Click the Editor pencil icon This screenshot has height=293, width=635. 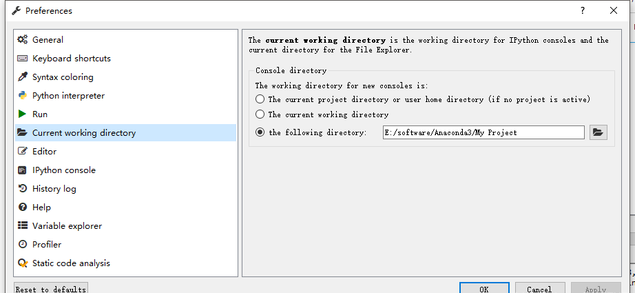22,152
